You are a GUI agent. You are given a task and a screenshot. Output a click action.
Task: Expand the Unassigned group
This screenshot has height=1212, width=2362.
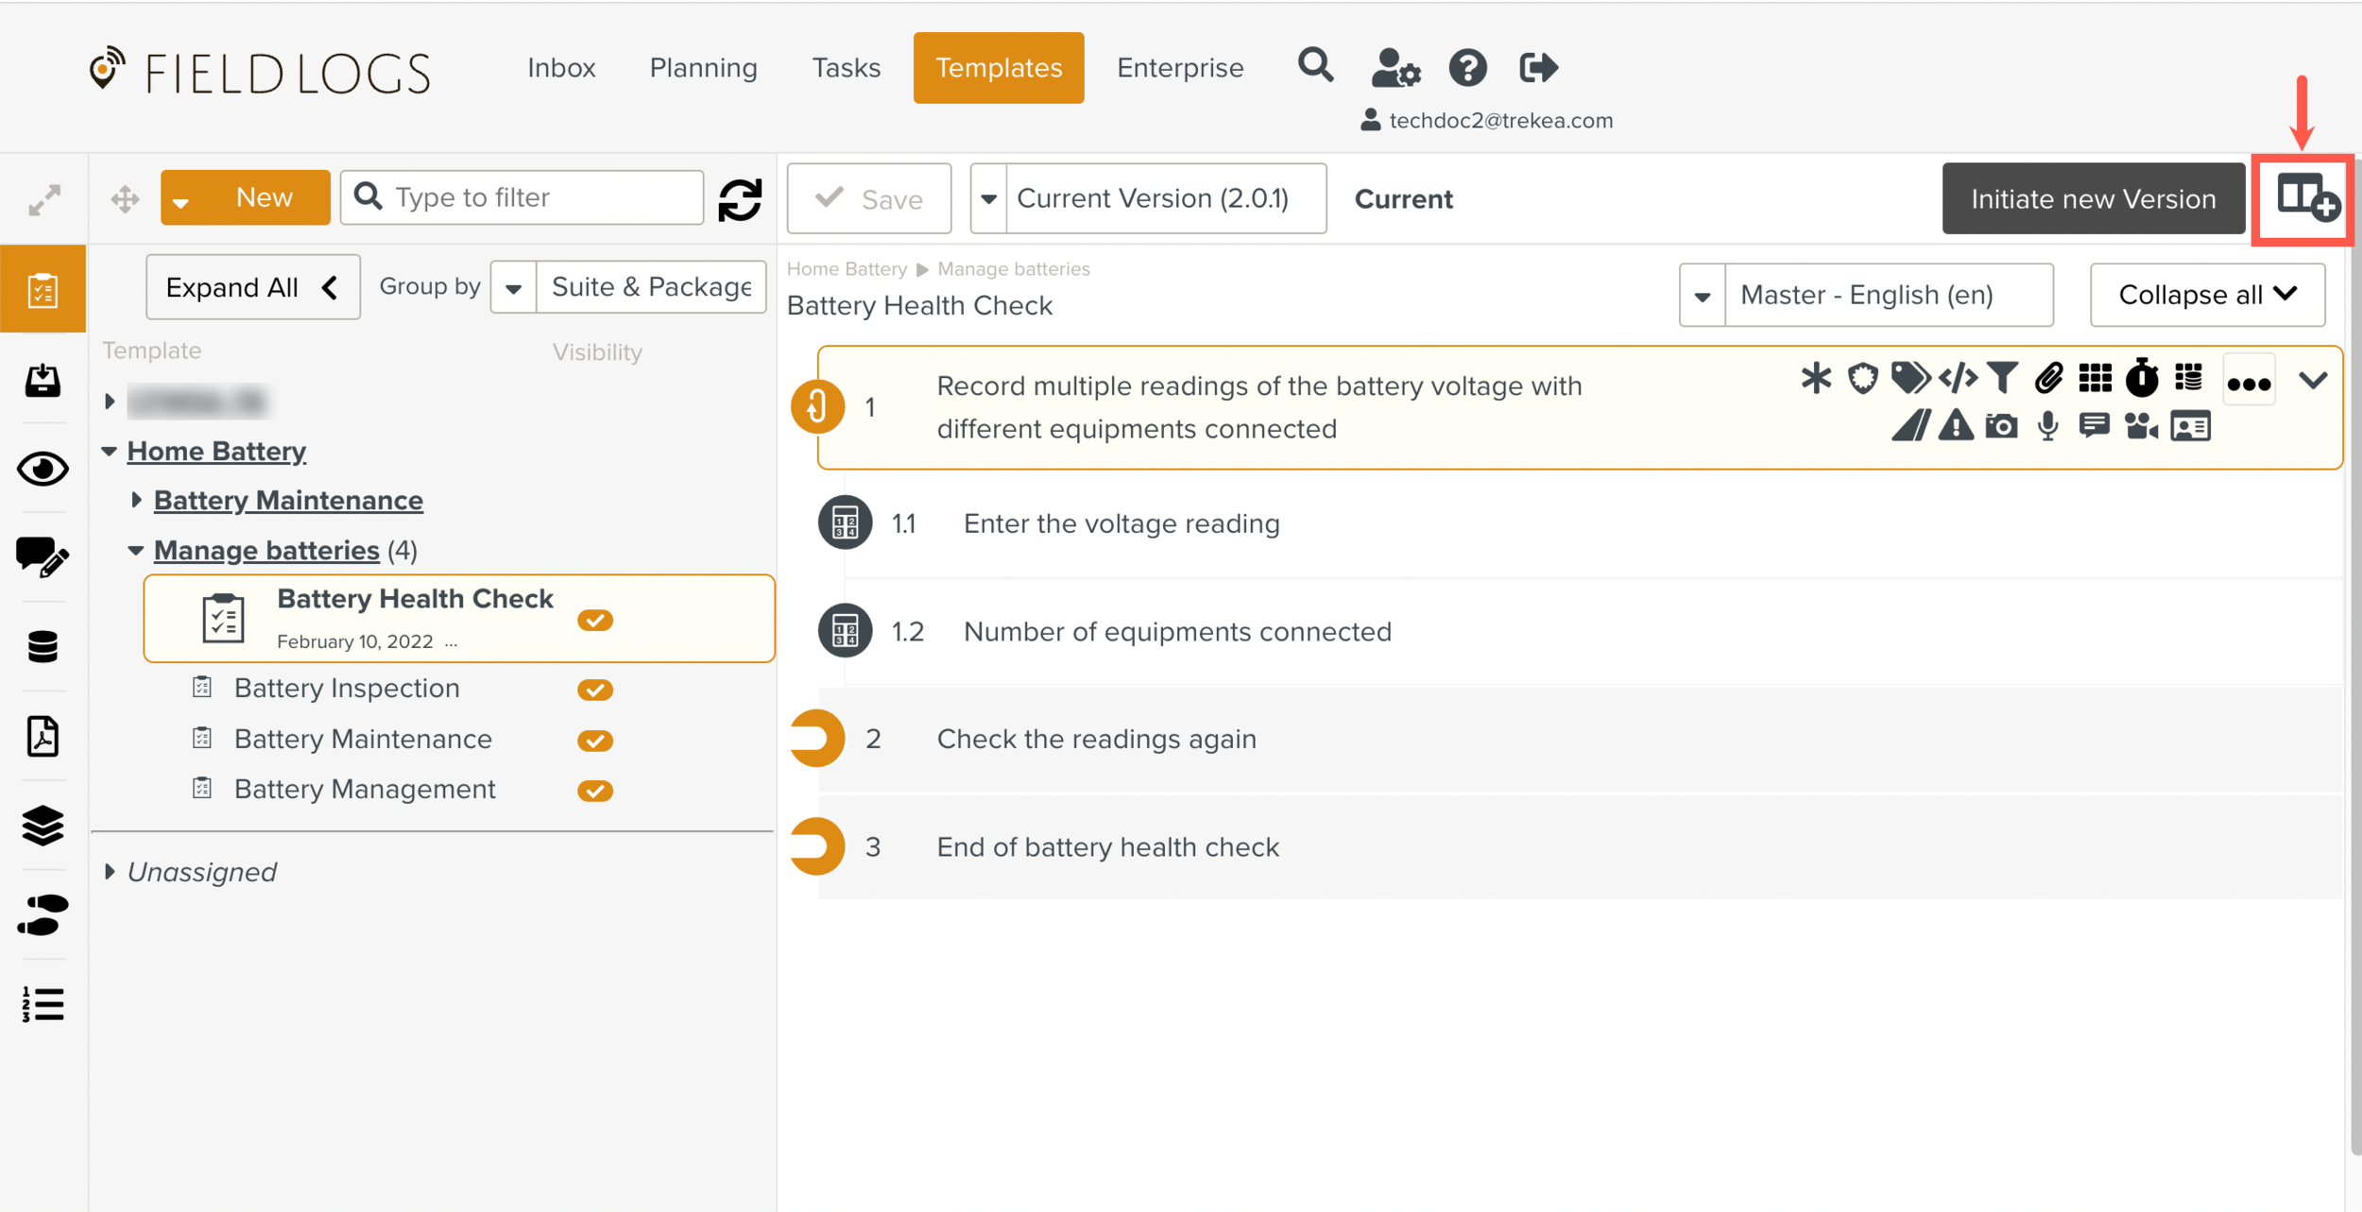pos(110,871)
